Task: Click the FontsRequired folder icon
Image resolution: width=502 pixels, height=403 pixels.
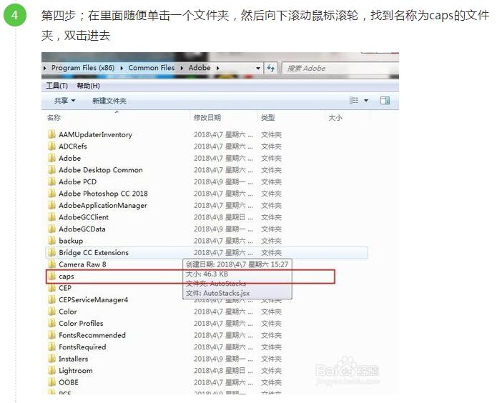Action: click(52, 347)
